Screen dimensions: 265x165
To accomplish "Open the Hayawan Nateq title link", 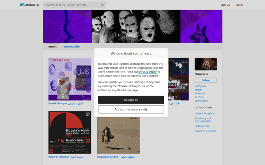I will pyautogui.click(x=116, y=157).
